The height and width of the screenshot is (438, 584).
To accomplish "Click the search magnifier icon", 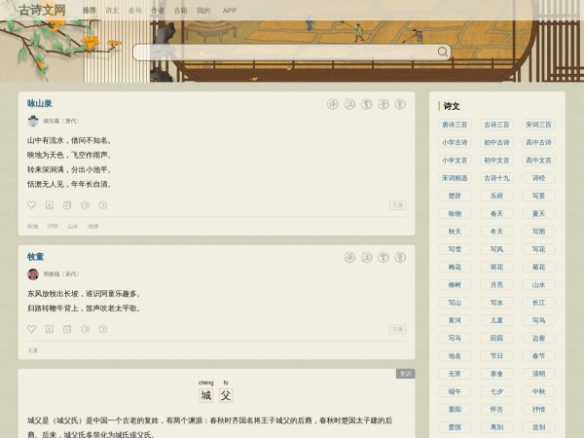I will (x=443, y=53).
